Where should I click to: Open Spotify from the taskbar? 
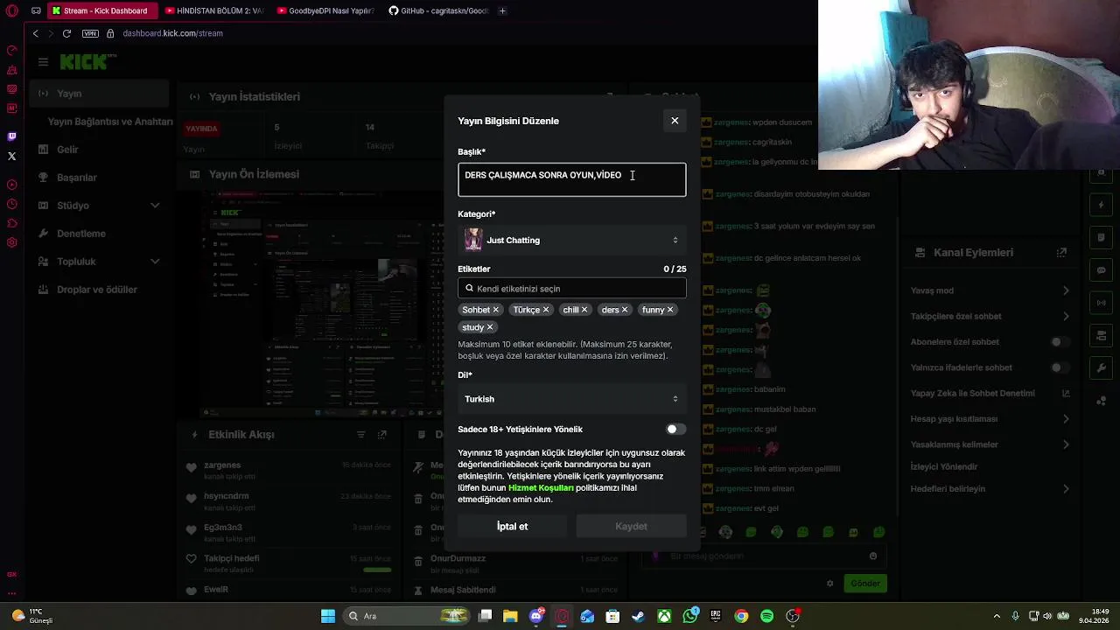tap(767, 616)
